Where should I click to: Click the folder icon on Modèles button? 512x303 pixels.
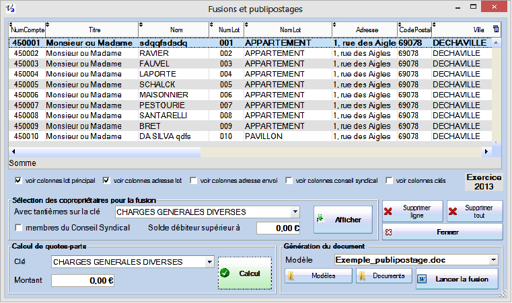click(x=291, y=276)
